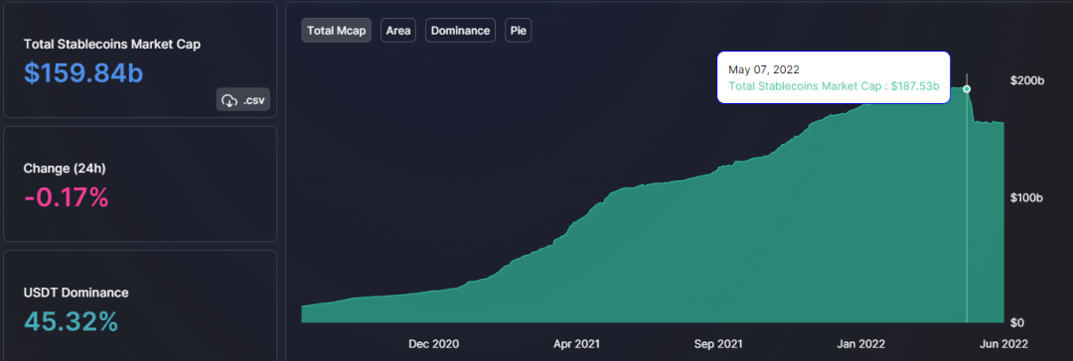Click the USDT Dominance label

(76, 293)
